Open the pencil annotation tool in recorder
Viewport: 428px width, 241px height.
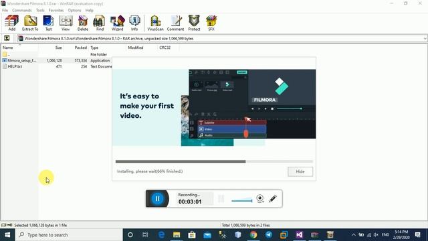coord(273,199)
